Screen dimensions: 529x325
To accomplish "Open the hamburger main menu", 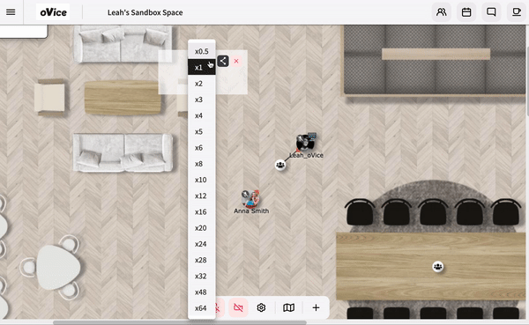I will click(x=11, y=12).
